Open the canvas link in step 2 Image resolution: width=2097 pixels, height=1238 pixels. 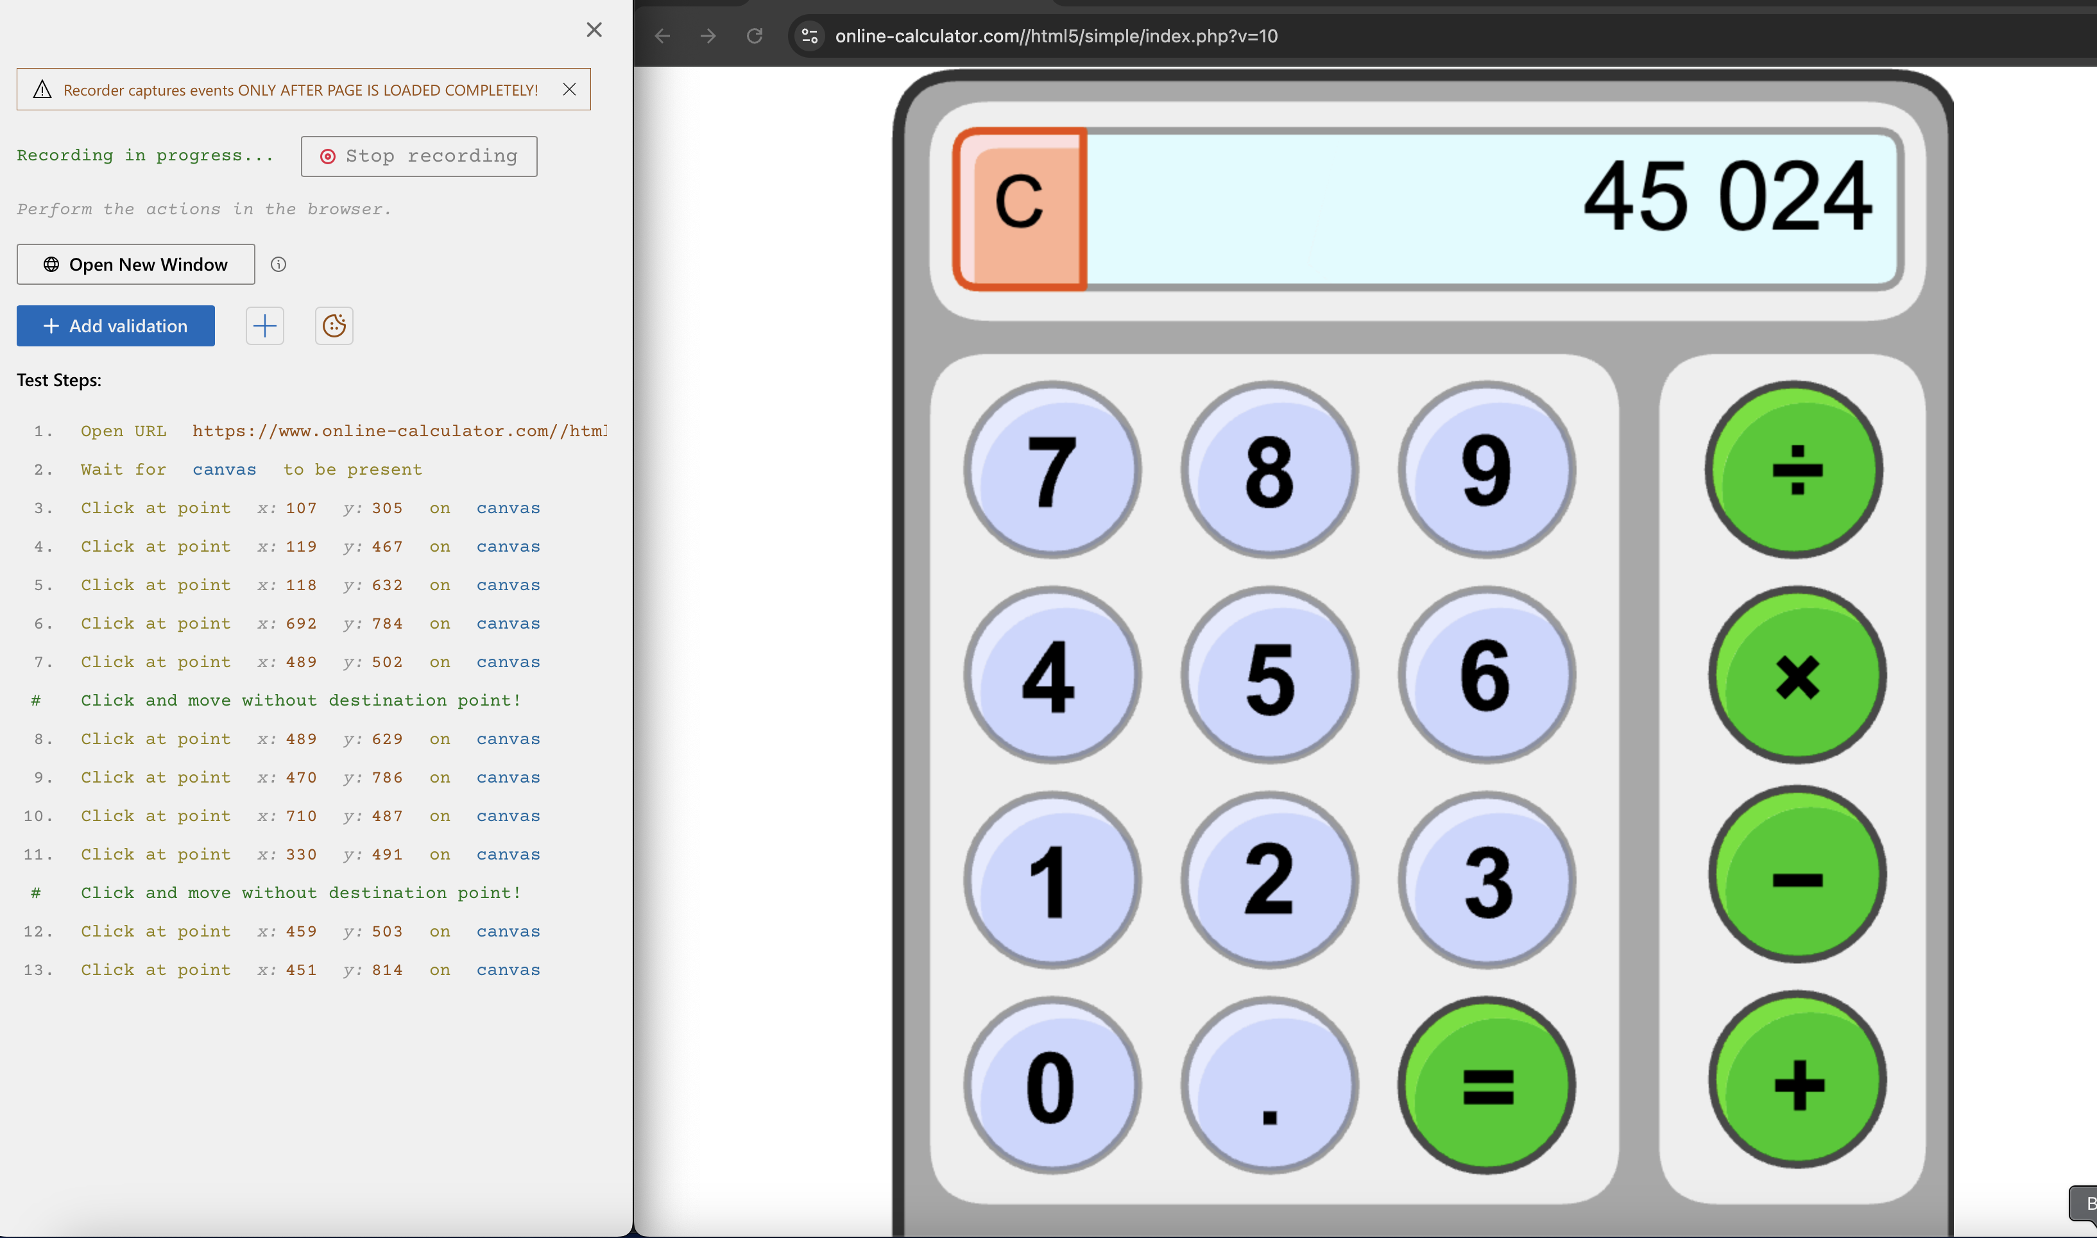coord(224,469)
